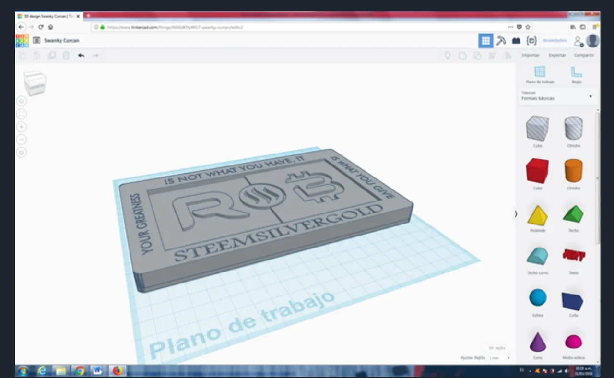Open the design list icon beside Swanky Curcan
The width and height of the screenshot is (614, 378).
point(36,40)
